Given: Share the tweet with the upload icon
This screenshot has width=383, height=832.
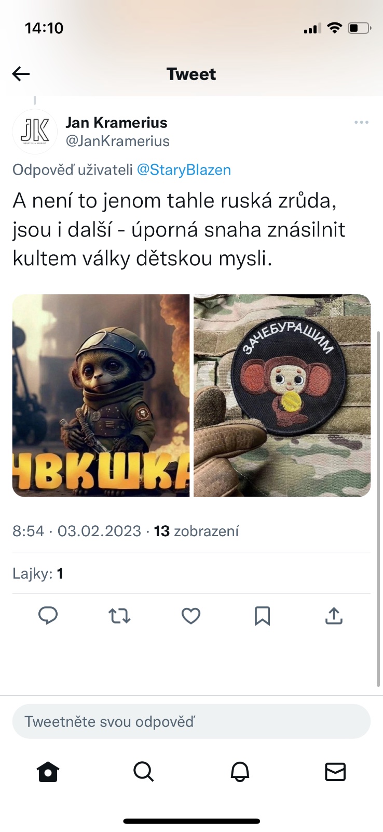Looking at the screenshot, I should (334, 616).
